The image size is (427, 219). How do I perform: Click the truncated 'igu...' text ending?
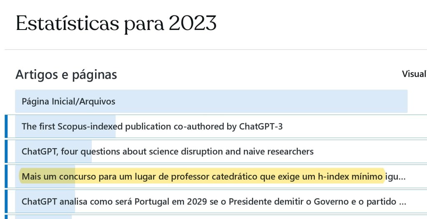click(x=395, y=177)
